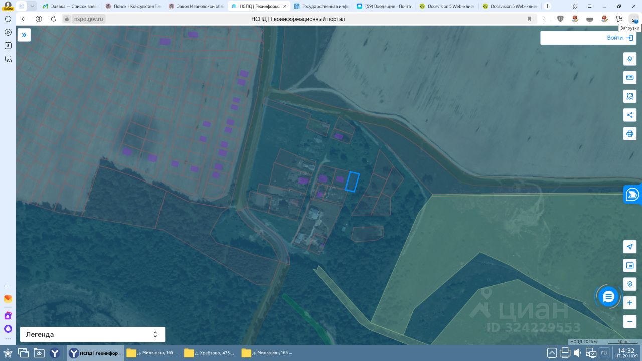Expand the left sidebar with double chevron

(x=24, y=35)
